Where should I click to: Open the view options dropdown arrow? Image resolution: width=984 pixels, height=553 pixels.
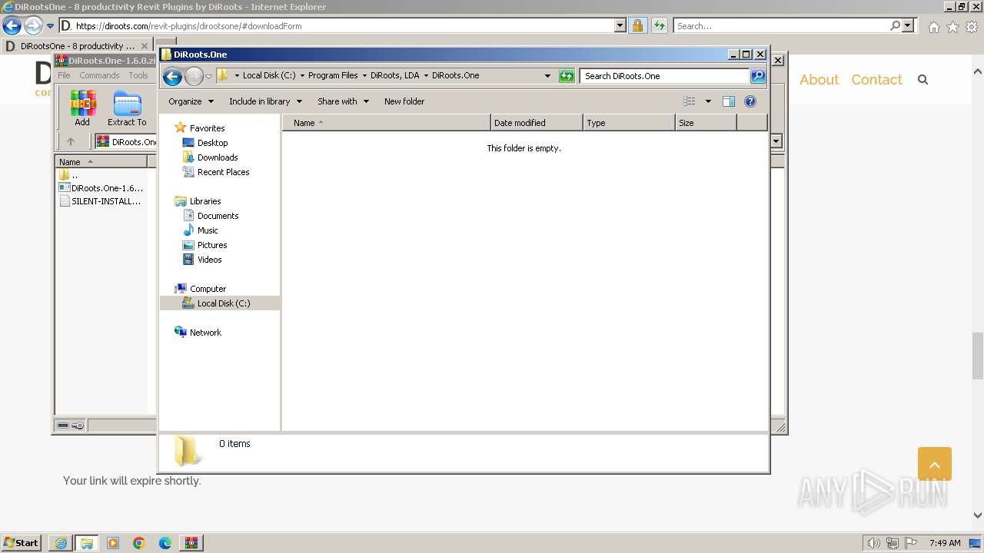708,101
